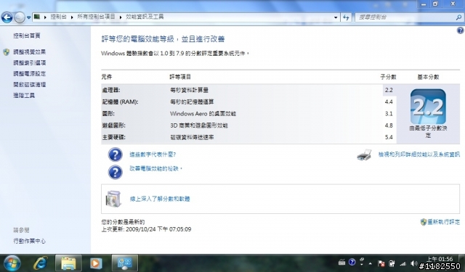Select 控制台 in the address breadcrumb

tap(58, 17)
